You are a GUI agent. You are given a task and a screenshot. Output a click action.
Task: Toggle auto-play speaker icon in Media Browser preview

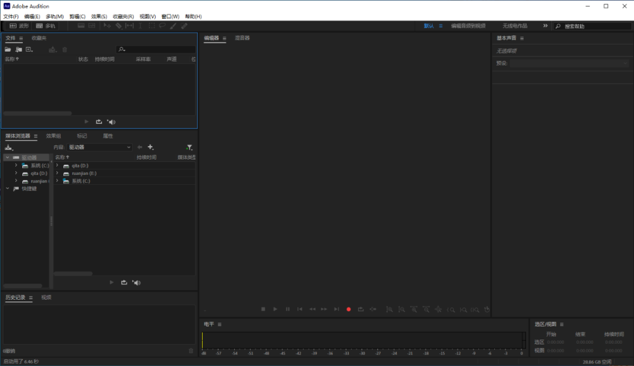(136, 282)
